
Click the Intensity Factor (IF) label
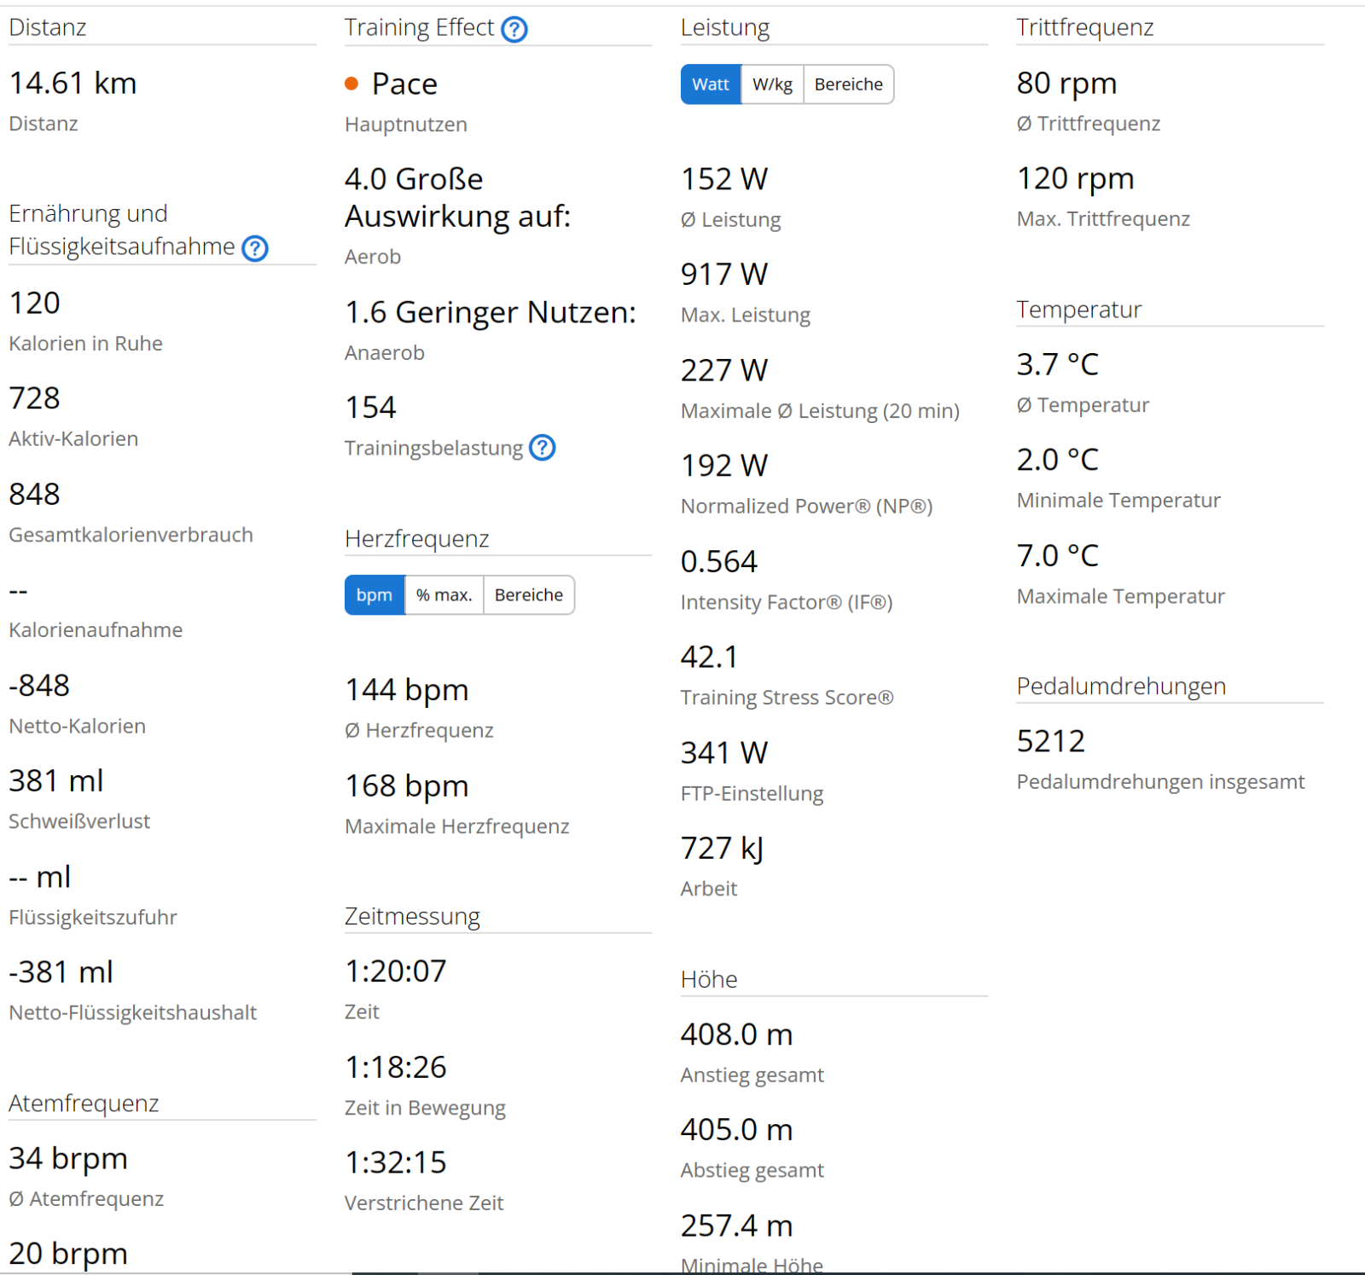pos(786,603)
